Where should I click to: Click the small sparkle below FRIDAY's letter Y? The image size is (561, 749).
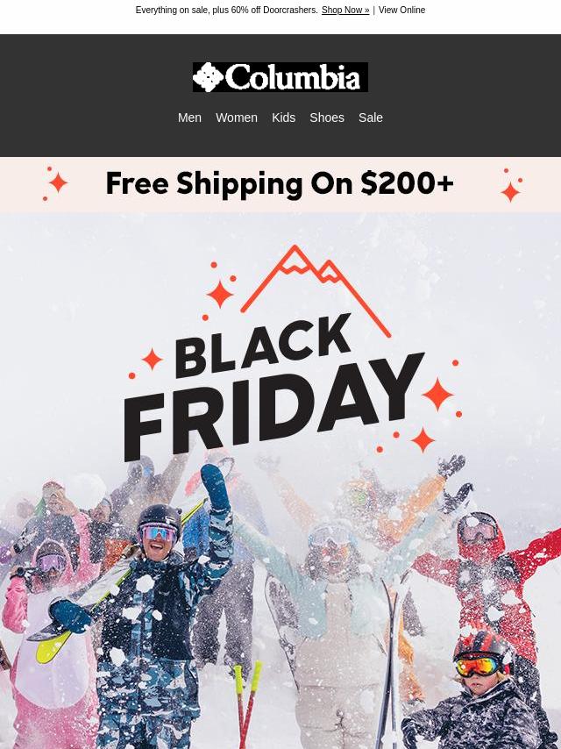423,440
